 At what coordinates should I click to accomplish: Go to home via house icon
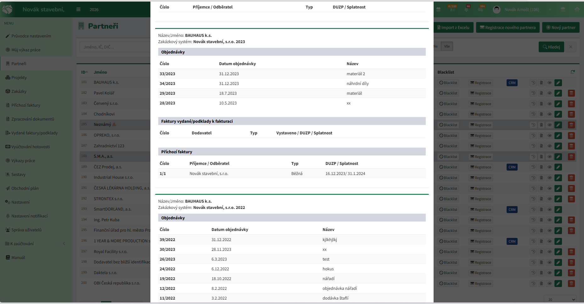pos(577,9)
